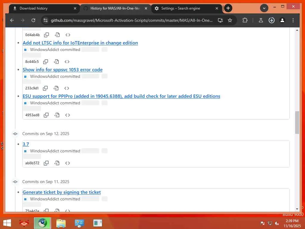Click Commits on Sep 12, 2025 heading
The image size is (305, 229).
[46, 134]
